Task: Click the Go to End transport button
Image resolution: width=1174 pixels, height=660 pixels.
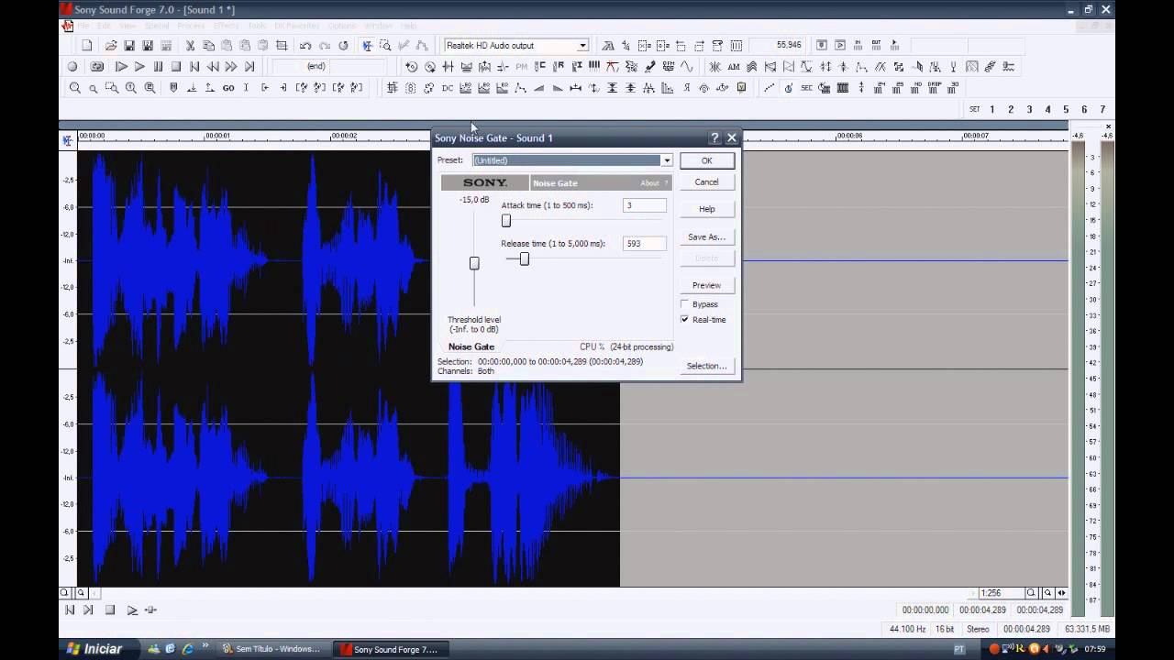Action: 249,66
